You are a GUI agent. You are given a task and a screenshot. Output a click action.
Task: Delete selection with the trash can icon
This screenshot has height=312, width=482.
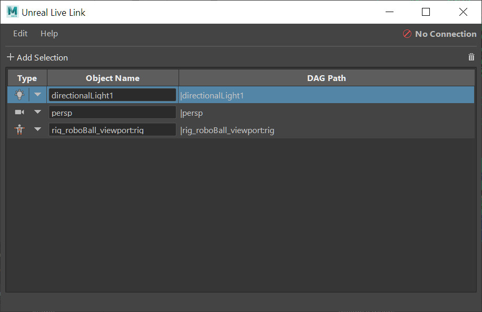pos(471,57)
